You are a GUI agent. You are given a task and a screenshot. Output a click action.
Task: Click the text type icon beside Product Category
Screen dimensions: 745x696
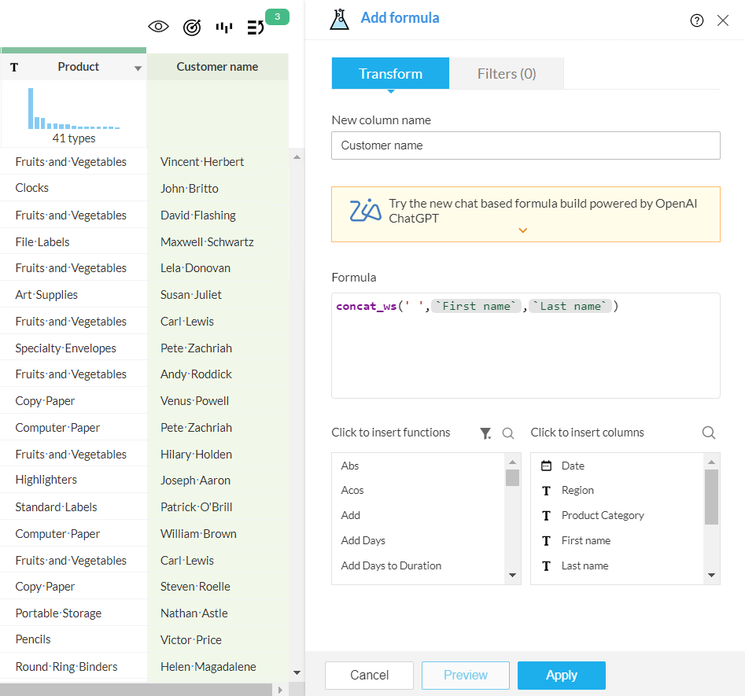click(547, 515)
